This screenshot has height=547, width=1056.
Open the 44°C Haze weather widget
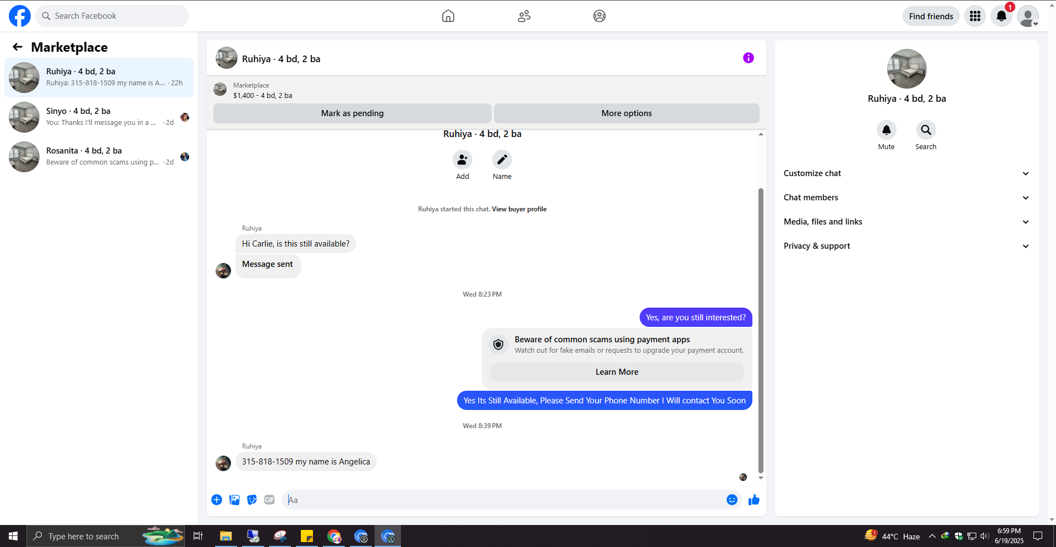892,536
